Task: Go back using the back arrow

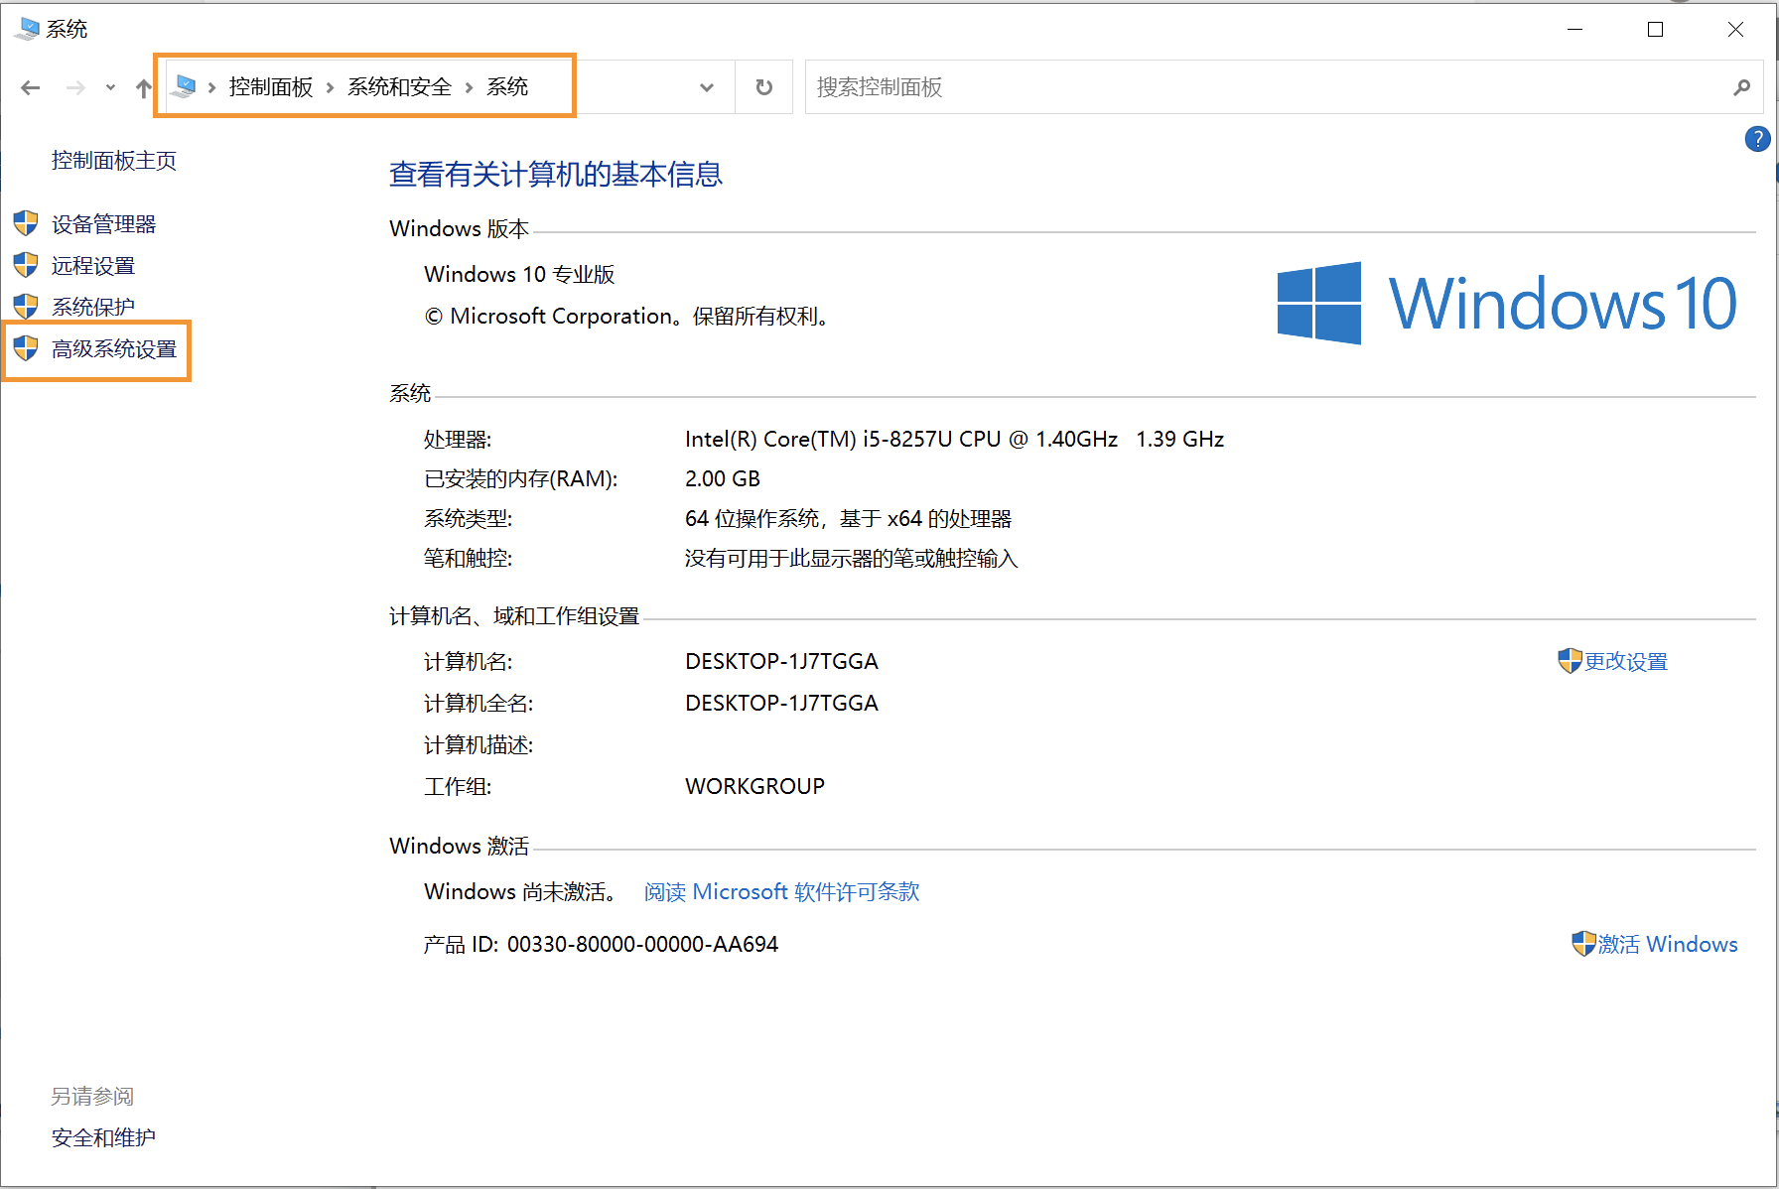Action: 31,87
